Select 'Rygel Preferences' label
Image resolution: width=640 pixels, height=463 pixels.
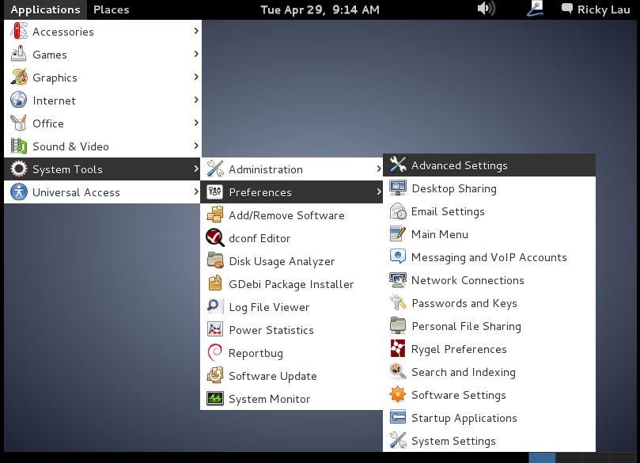click(459, 350)
